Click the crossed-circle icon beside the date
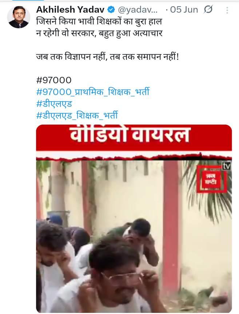 click(208, 9)
